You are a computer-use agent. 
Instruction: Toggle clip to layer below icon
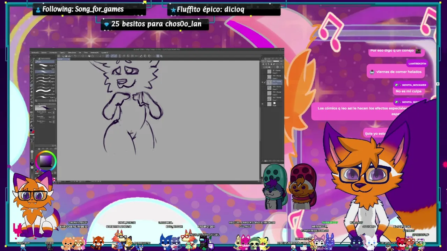[263, 64]
